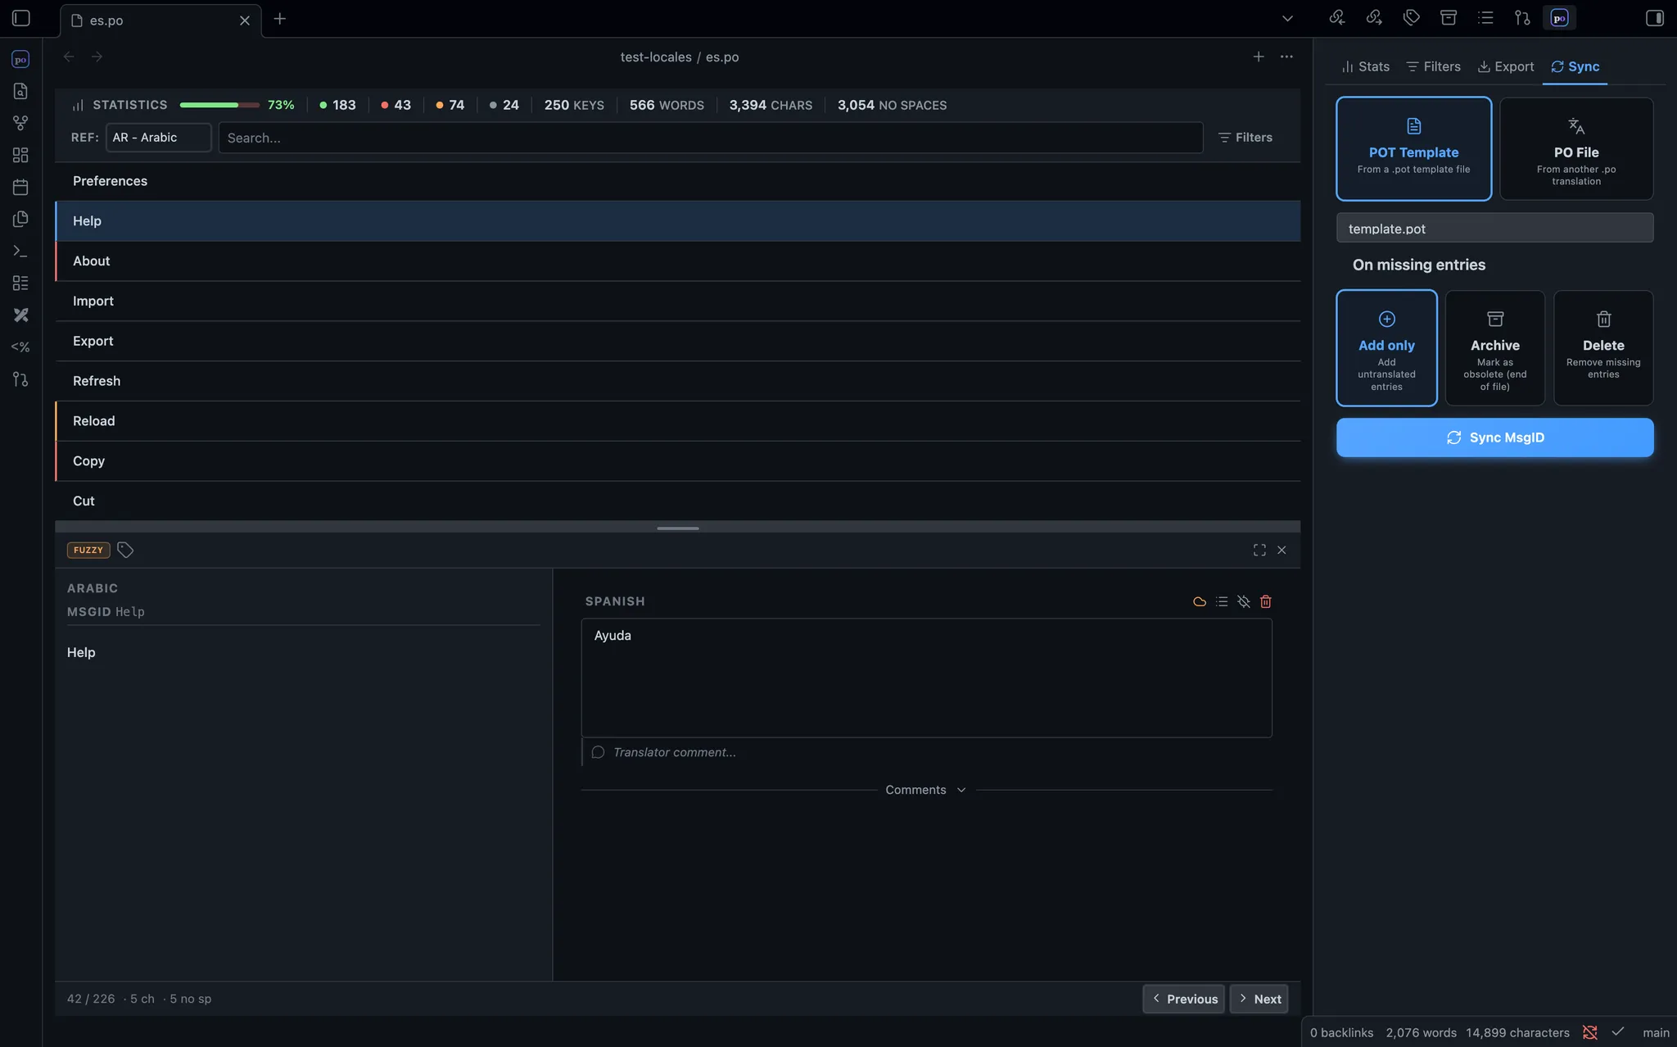This screenshot has width=1677, height=1047.
Task: Click the graph view icon in ribbon
Action: pos(20,123)
